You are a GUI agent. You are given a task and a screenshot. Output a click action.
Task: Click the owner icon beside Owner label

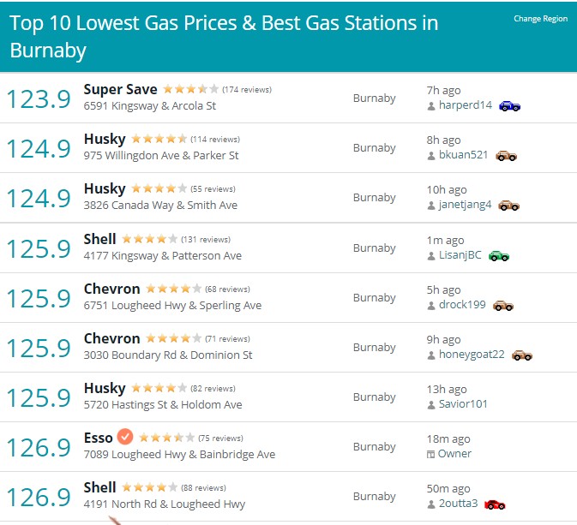pyautogui.click(x=430, y=455)
